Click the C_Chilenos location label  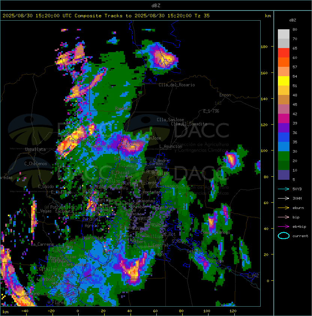point(36,164)
